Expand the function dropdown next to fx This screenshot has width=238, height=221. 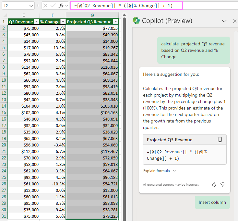tap(66, 6)
